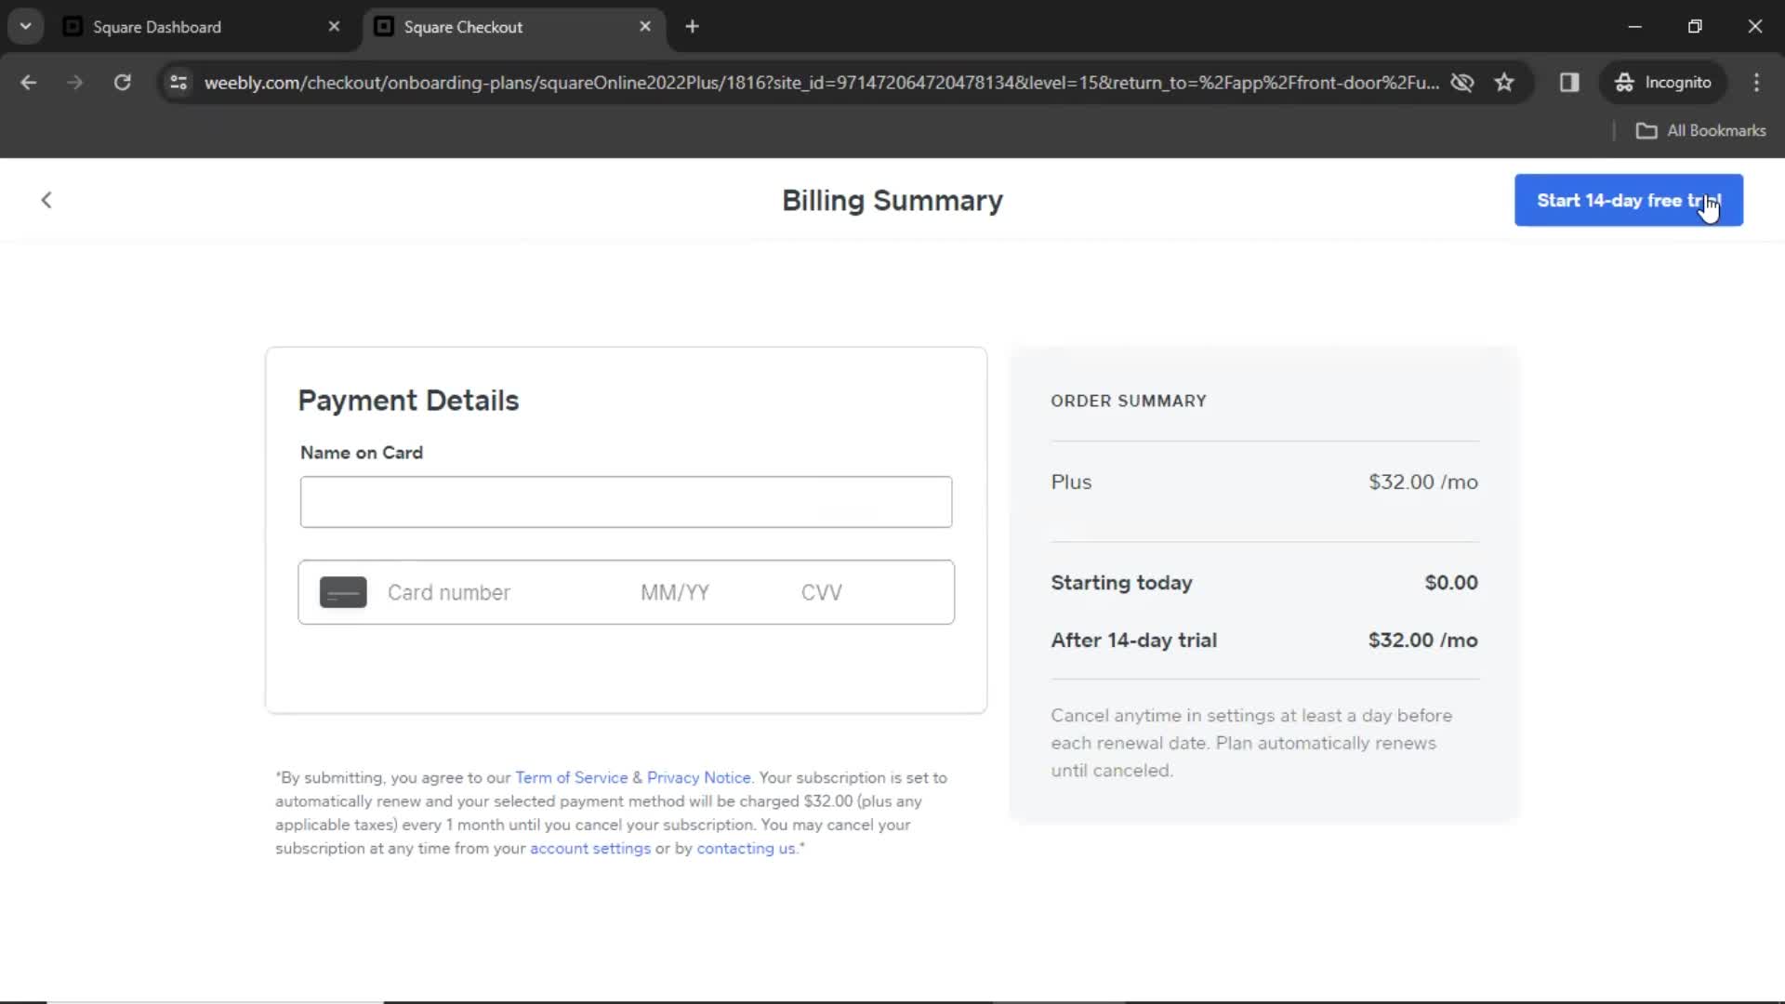Click the Plus plan price $32.00 /mo

(x=1422, y=482)
